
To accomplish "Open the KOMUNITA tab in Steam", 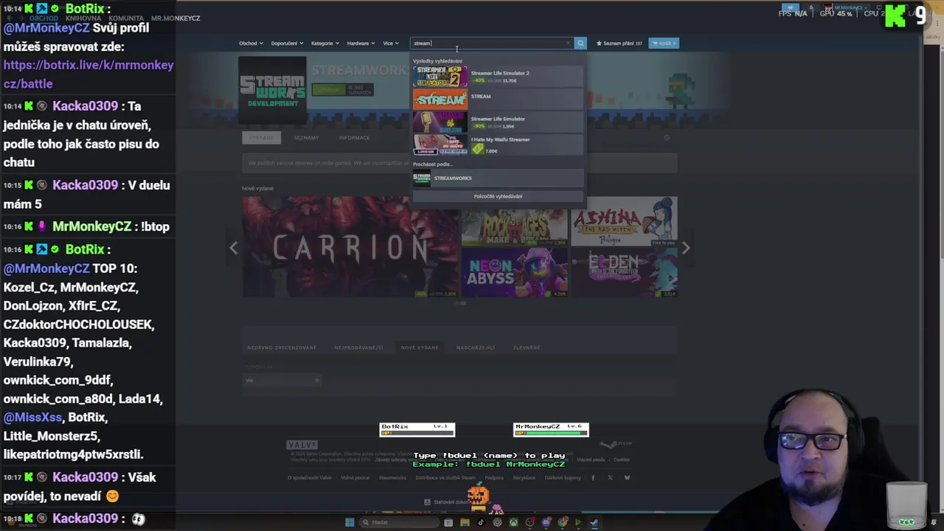I will [x=125, y=18].
